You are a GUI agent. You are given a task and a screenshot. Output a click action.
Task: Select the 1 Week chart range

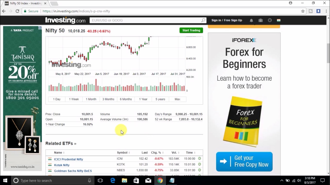(74, 99)
